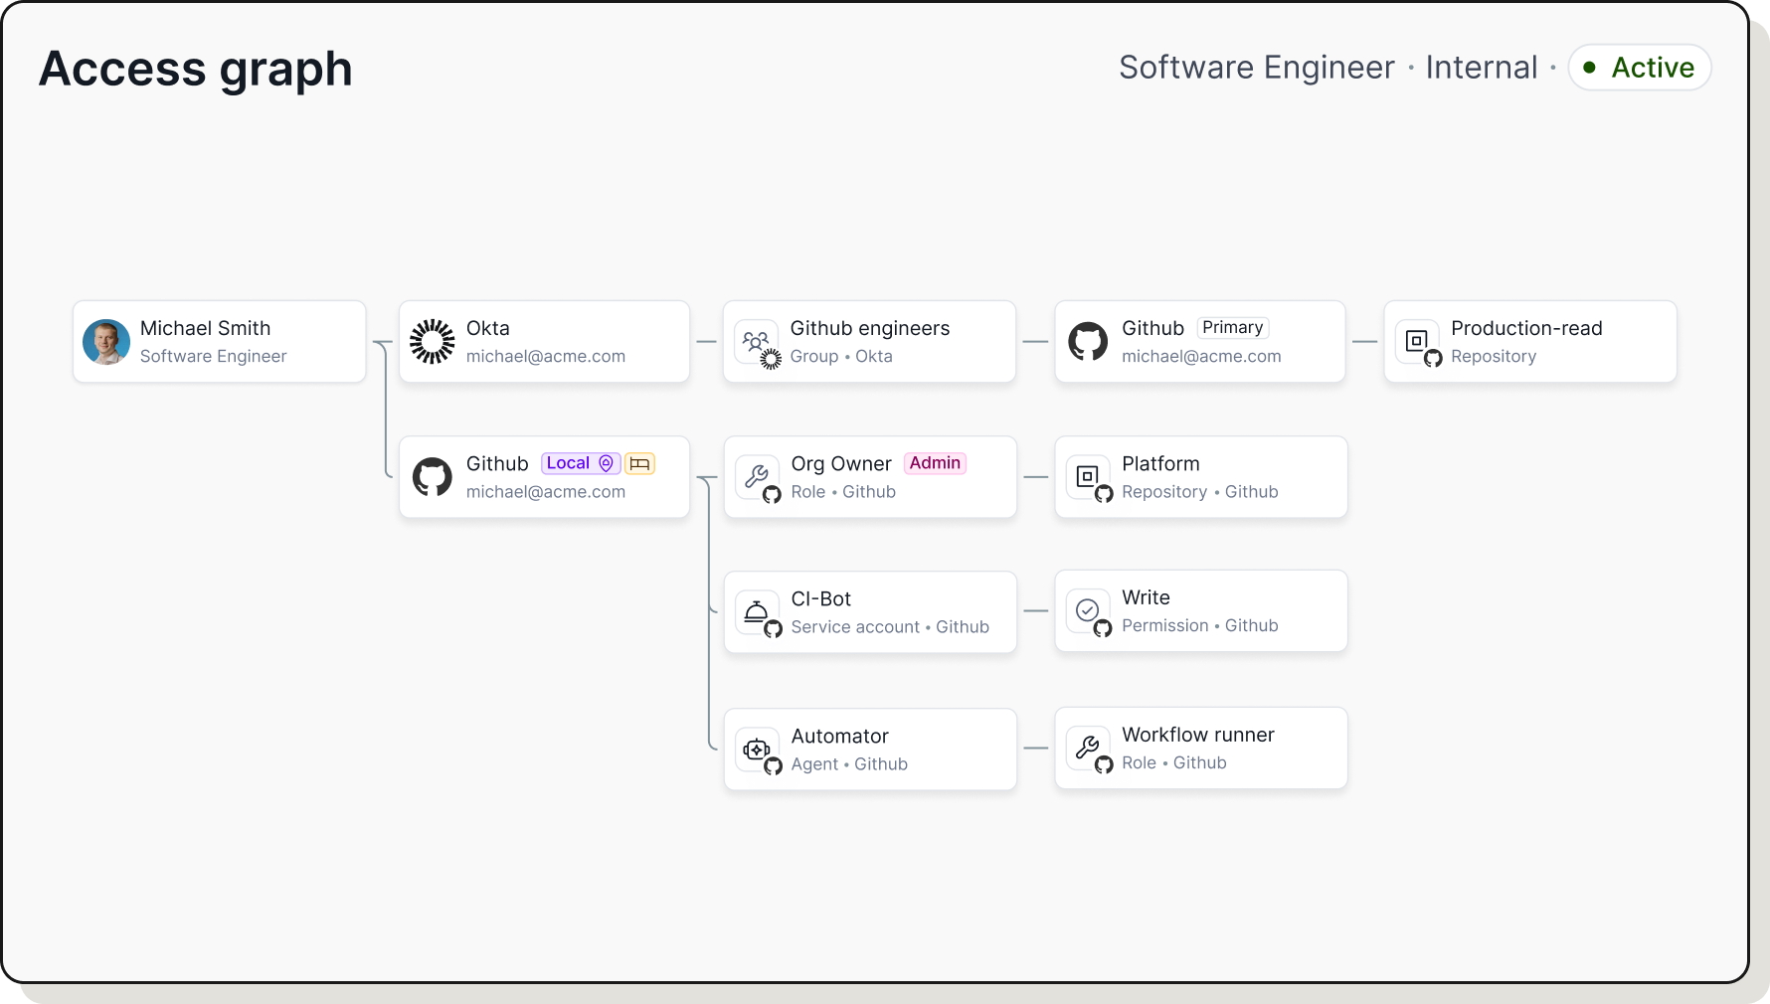
Task: Click the agent icon on the Automator node
Action: click(757, 749)
